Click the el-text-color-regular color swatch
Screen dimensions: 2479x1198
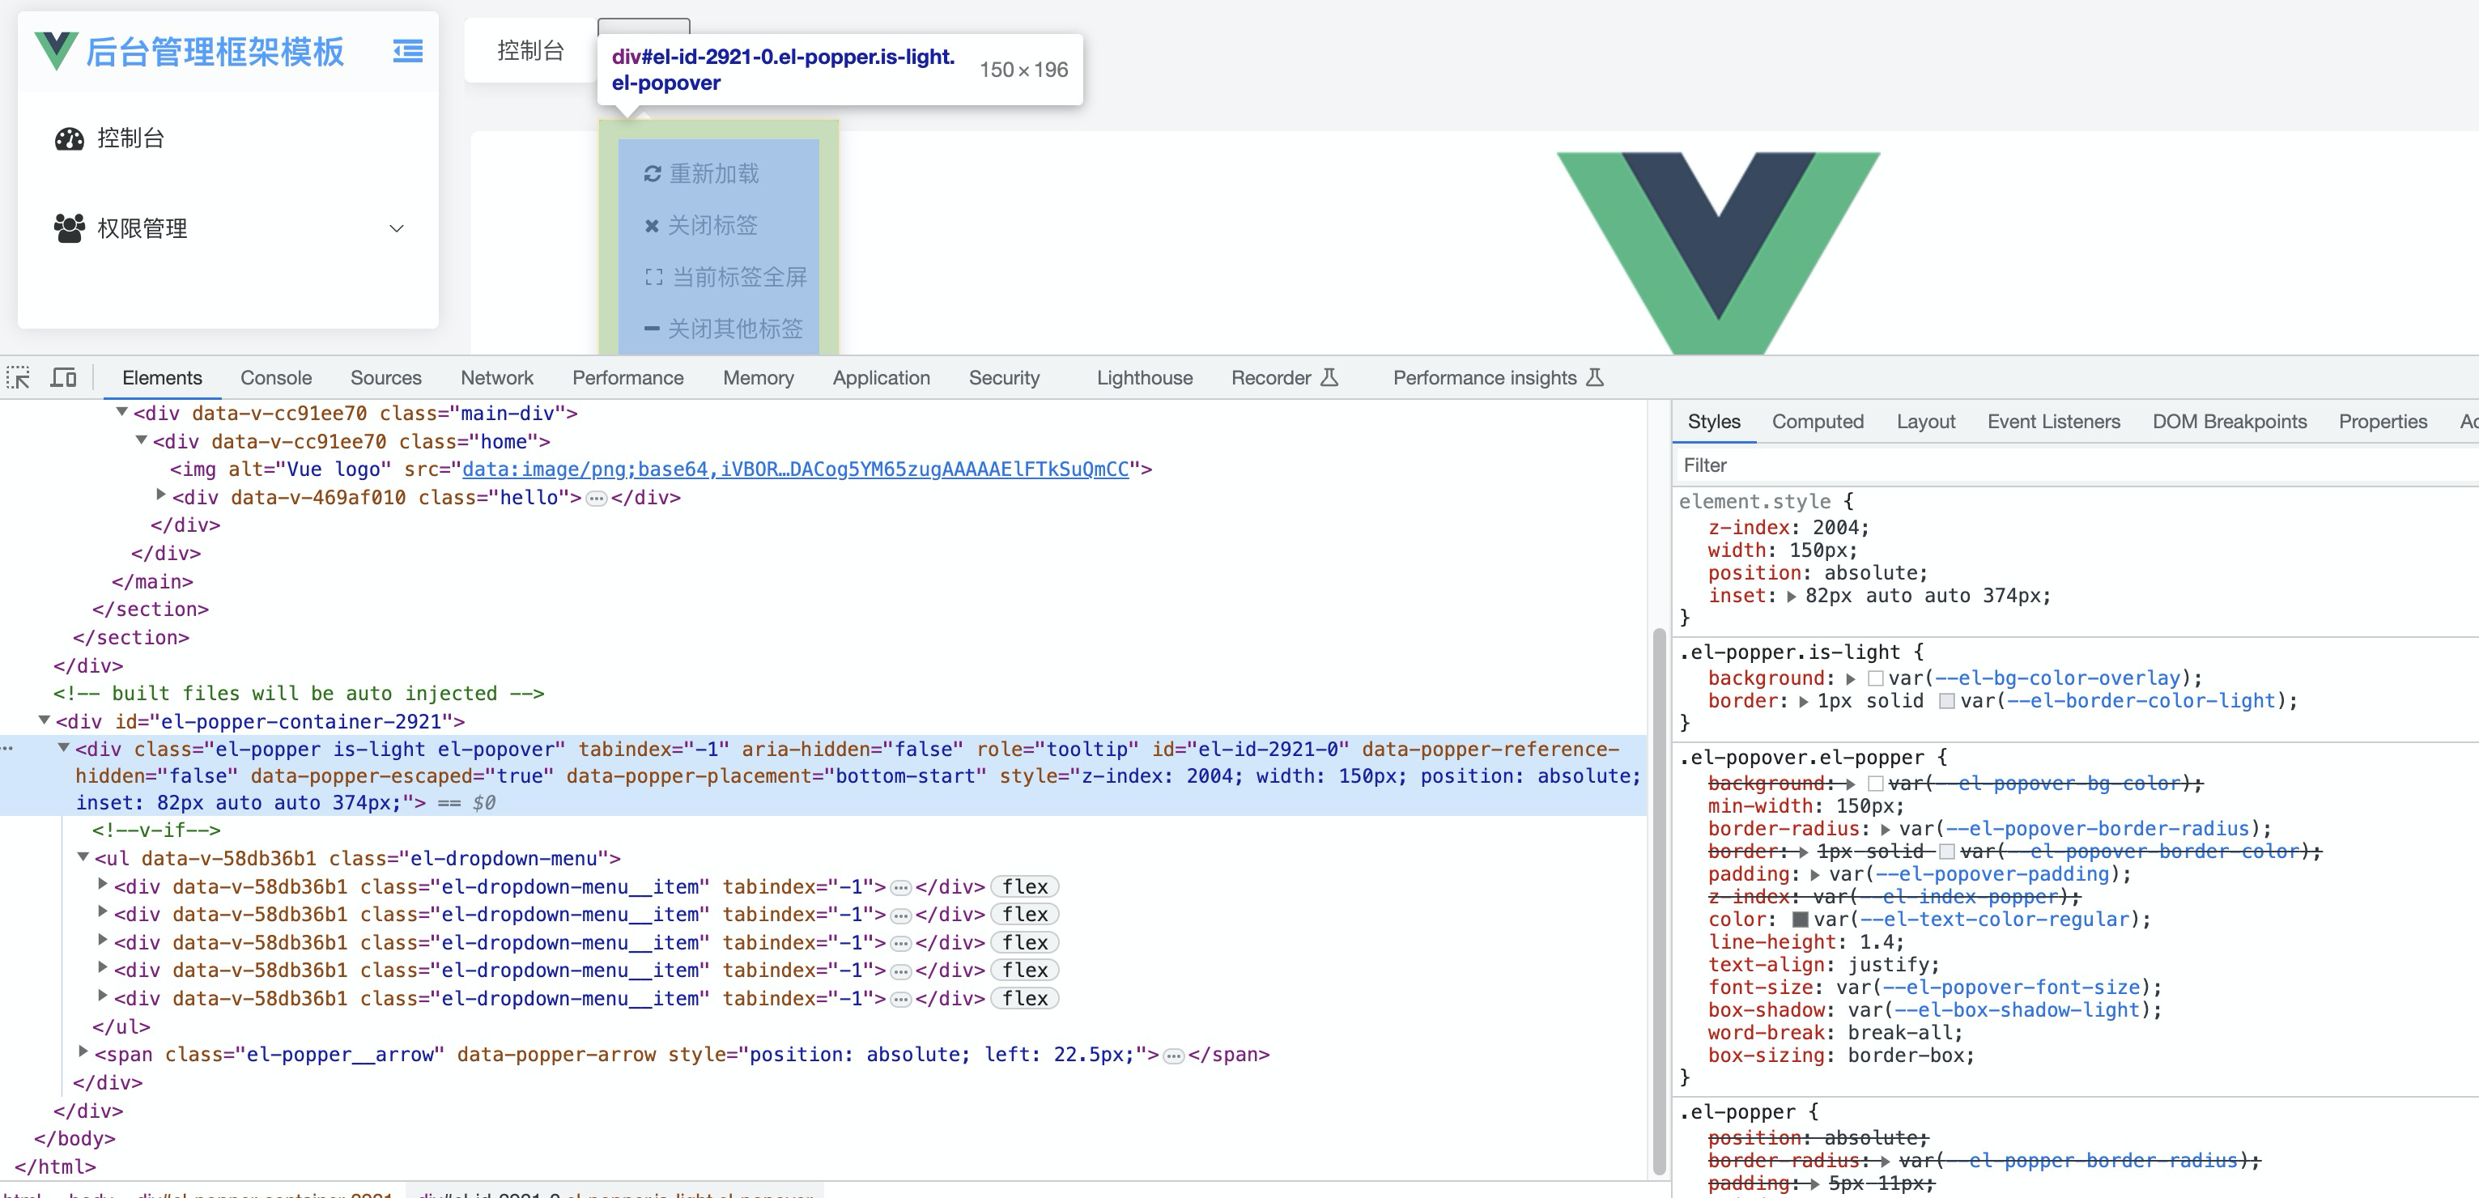point(1800,919)
